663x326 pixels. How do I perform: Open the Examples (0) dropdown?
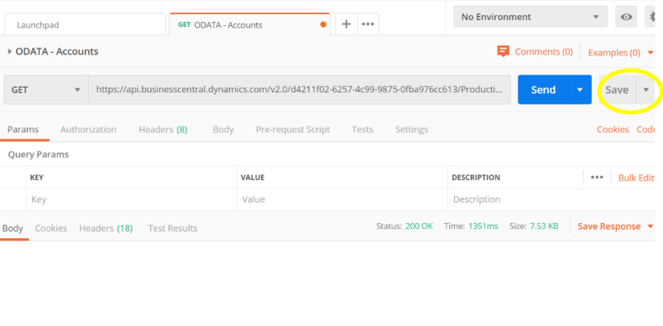[x=621, y=53]
